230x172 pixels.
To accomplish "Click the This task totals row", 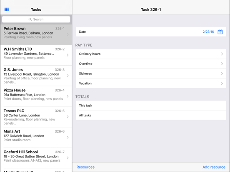I will [x=151, y=106].
